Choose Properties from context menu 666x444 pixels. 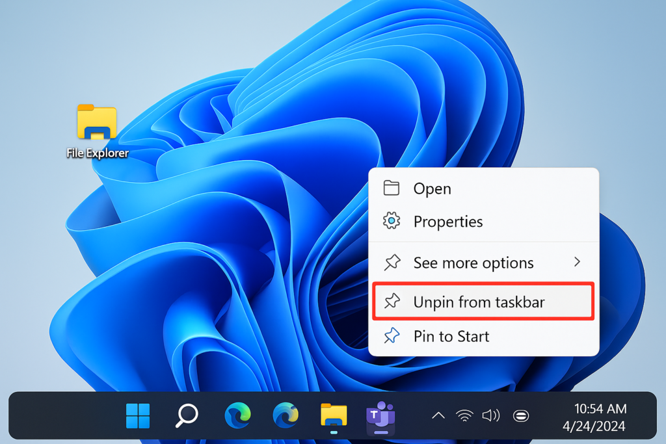click(x=483, y=221)
